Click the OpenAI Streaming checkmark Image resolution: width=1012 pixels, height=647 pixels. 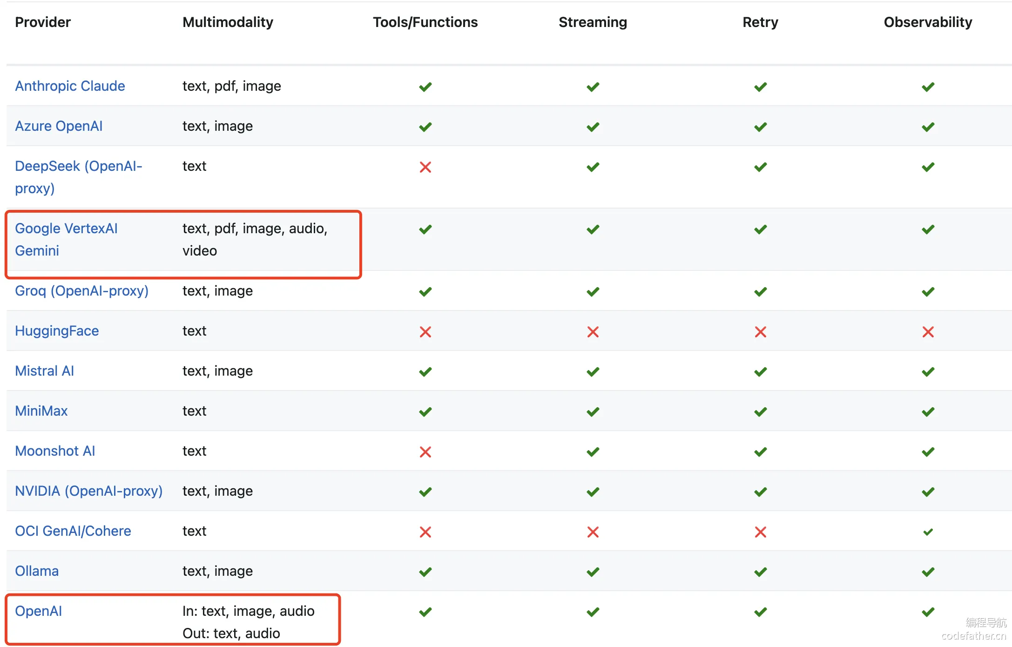tap(593, 612)
